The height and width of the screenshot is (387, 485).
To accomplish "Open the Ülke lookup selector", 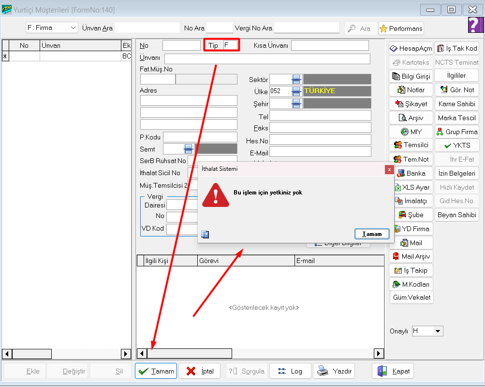I will pyautogui.click(x=296, y=91).
